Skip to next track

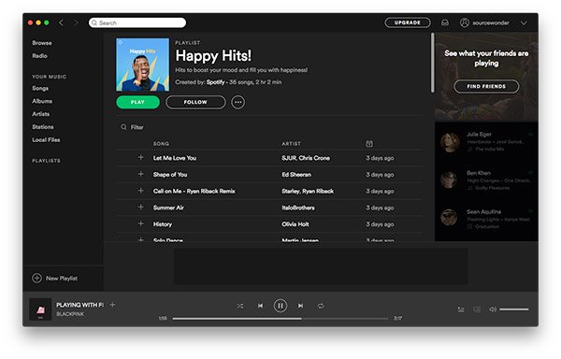(300, 306)
